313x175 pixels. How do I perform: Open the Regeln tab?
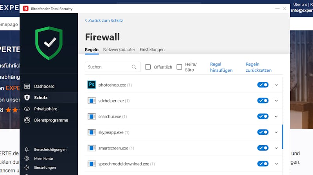[x=92, y=50]
